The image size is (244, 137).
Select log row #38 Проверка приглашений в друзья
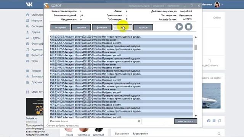pos(121,46)
